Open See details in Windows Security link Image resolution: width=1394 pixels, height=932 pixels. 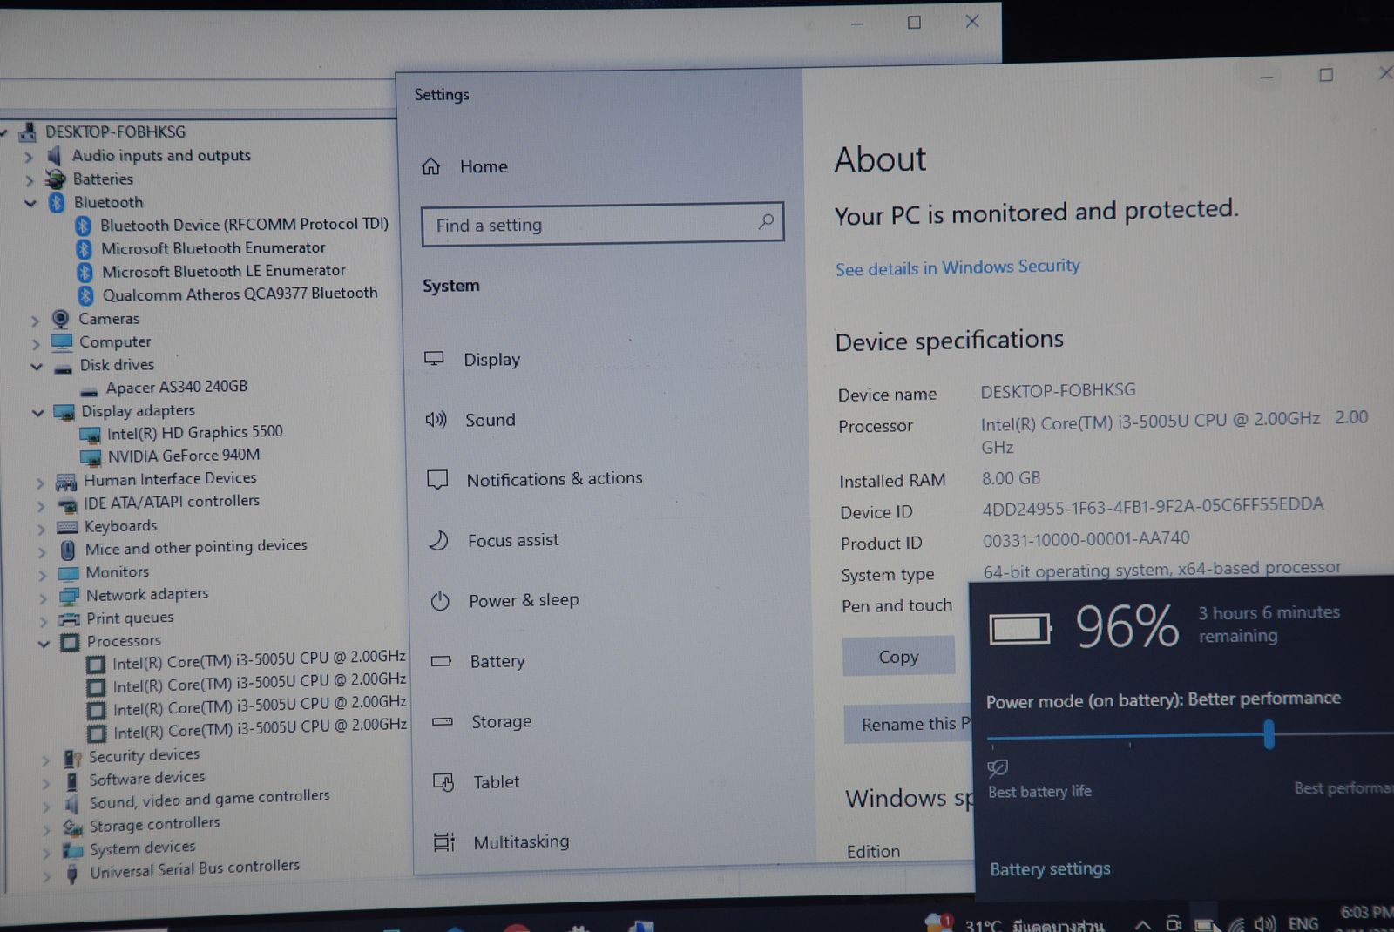pos(958,267)
